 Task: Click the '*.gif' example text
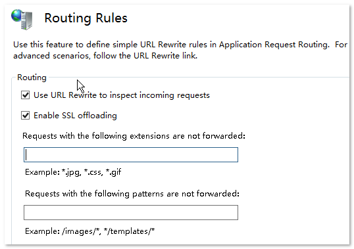pyautogui.click(x=114, y=172)
